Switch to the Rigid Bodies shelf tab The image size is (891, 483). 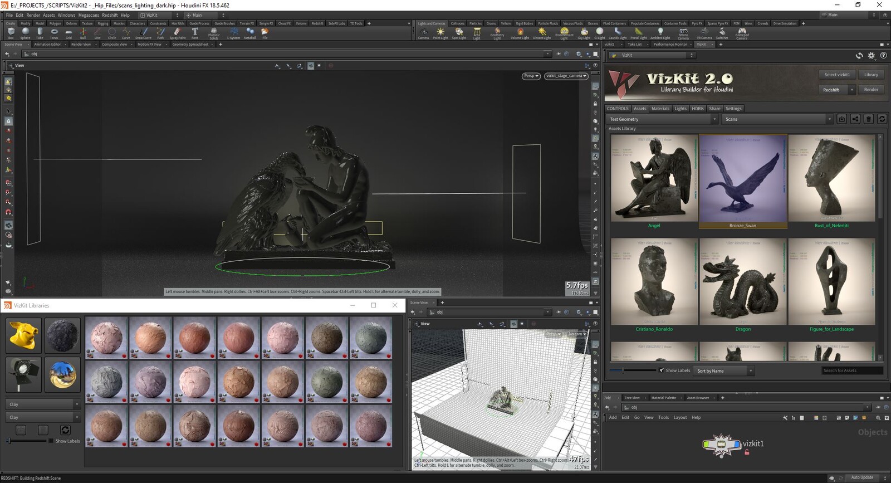tap(523, 23)
